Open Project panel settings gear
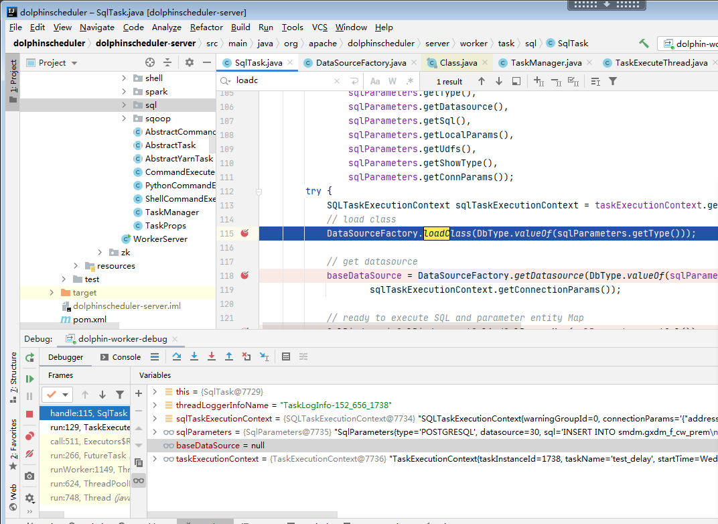Viewport: 718px width, 524px height. [x=190, y=62]
